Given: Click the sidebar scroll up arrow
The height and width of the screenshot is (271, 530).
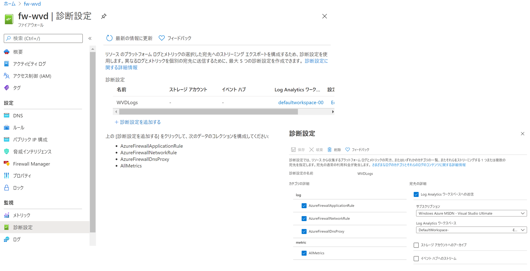Looking at the screenshot, I should coord(93,49).
